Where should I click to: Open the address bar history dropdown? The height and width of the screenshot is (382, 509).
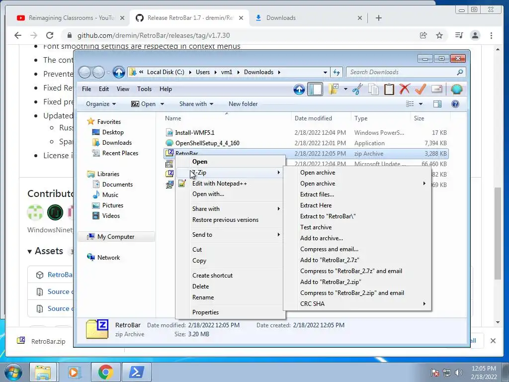pyautogui.click(x=325, y=72)
